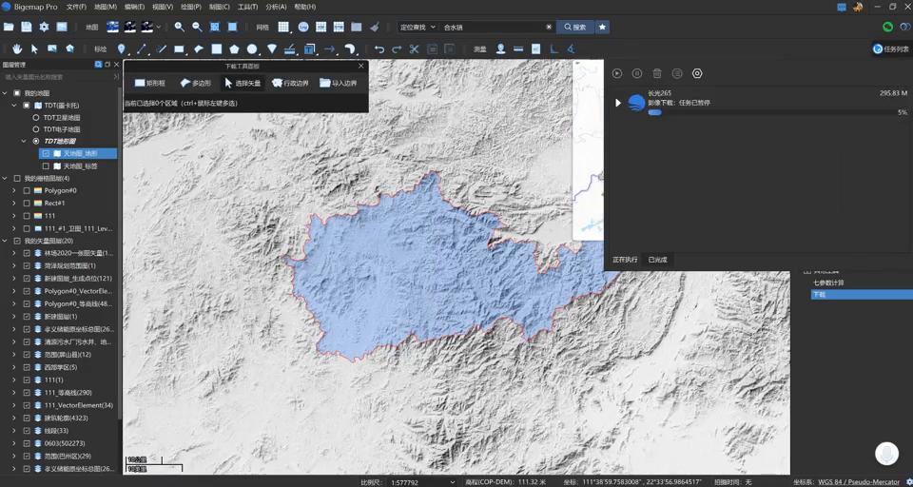Select the scissors cut tool
Image resolution: width=913 pixels, height=487 pixels.
[414, 49]
